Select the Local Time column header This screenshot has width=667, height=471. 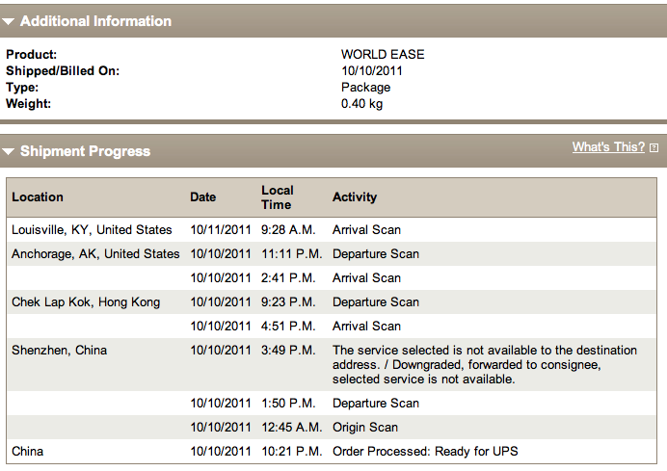click(278, 197)
